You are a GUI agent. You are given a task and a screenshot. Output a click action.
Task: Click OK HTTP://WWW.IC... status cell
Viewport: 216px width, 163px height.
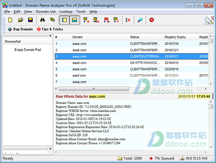[145, 63]
